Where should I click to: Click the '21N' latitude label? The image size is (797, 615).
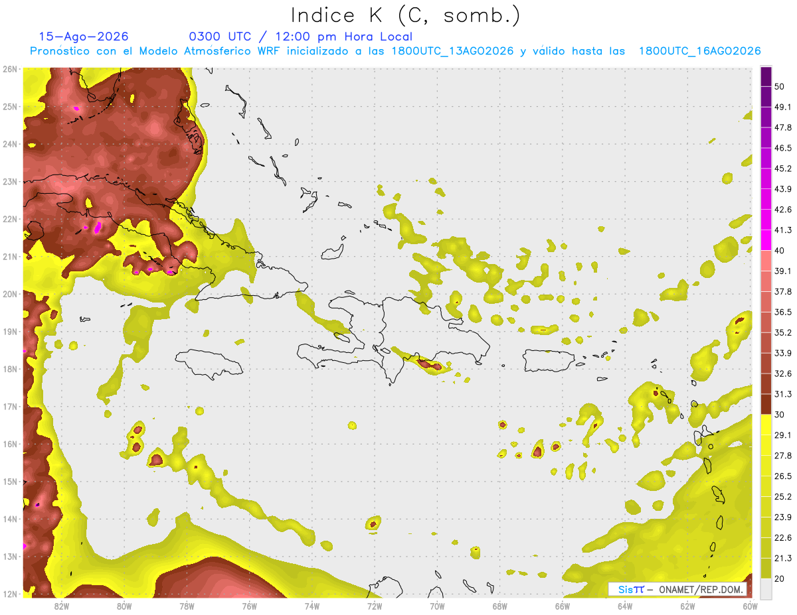click(x=10, y=257)
